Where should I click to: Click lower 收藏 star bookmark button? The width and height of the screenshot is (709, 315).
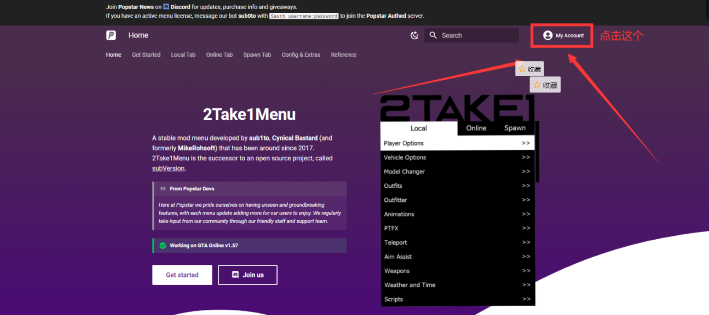tap(545, 85)
